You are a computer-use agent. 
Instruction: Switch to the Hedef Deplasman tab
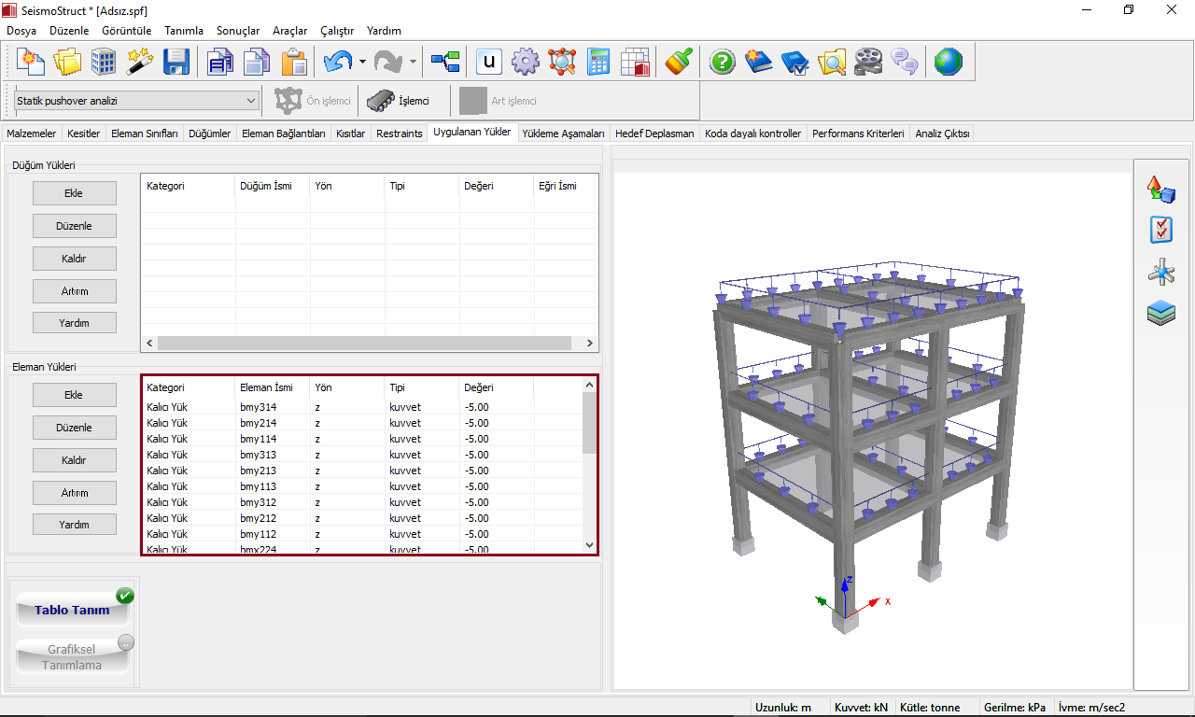pyautogui.click(x=654, y=134)
